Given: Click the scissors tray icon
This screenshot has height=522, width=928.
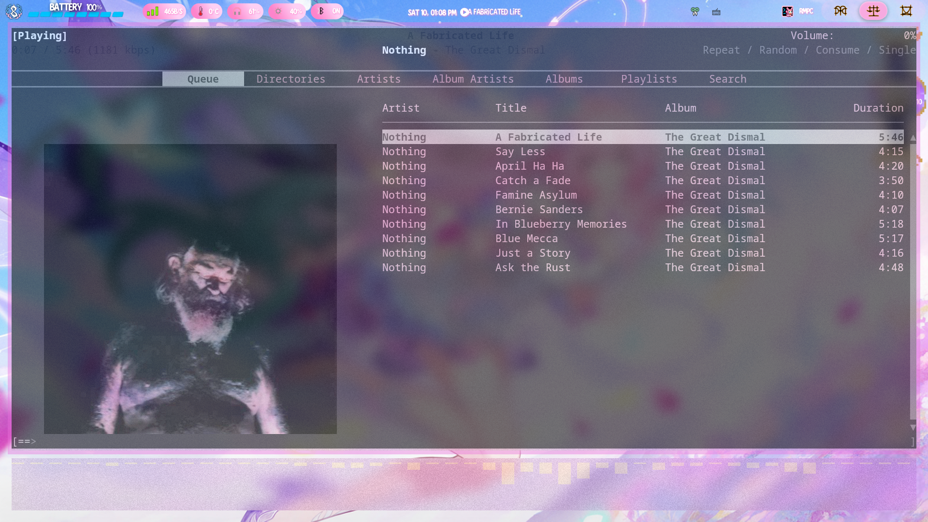Looking at the screenshot, I should click(x=695, y=12).
